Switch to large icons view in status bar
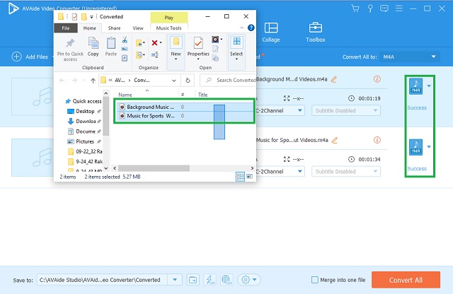Screen dimensions: 453x294 point(249,176)
